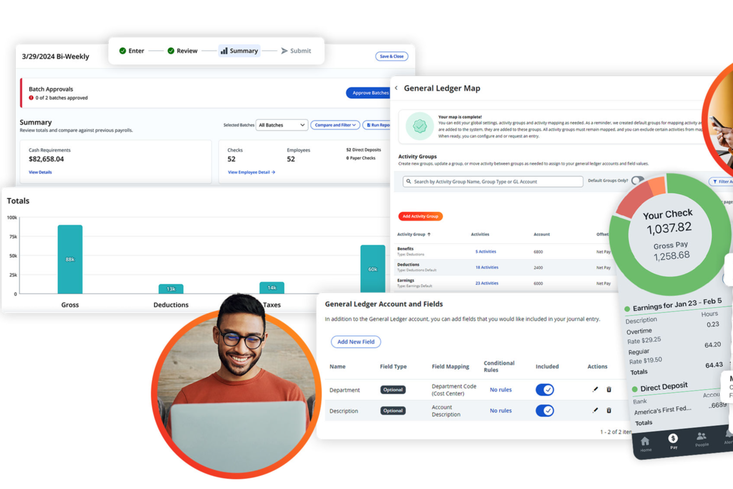Open the All Batches dropdown
Image resolution: width=733 pixels, height=489 pixels.
point(281,125)
